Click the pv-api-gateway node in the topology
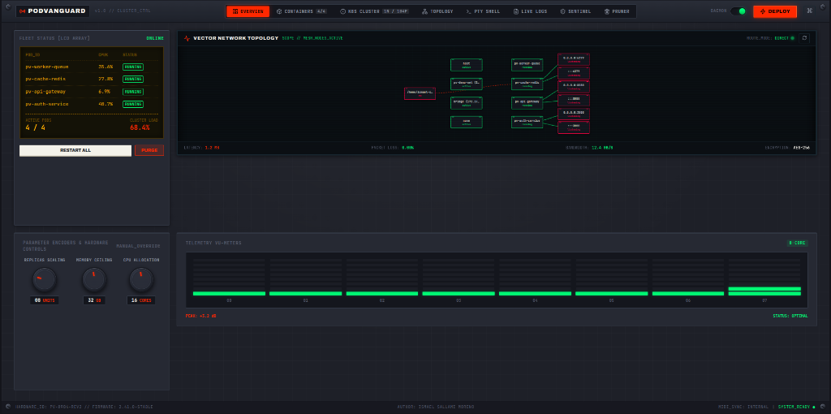 point(527,103)
